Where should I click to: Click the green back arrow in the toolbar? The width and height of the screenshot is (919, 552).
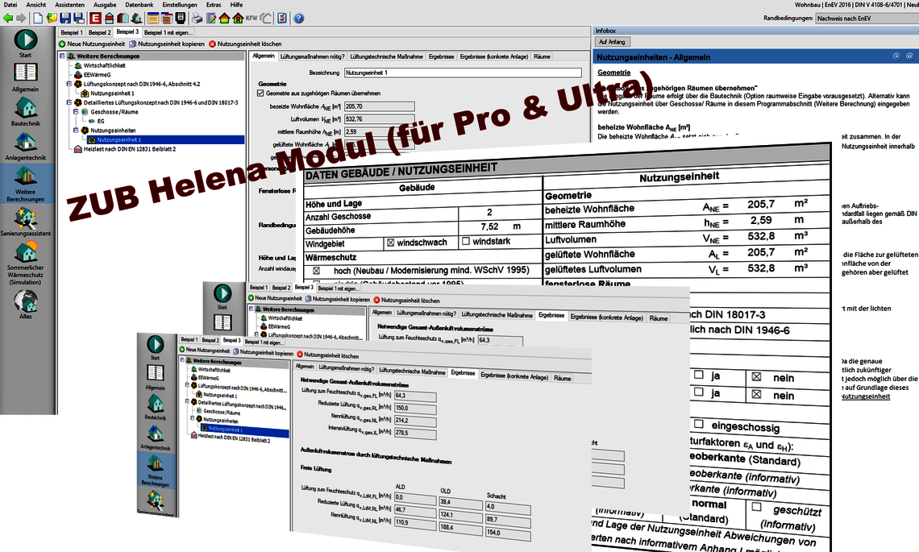click(x=8, y=19)
